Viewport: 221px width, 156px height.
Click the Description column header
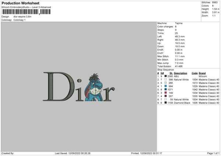pos(180,73)
